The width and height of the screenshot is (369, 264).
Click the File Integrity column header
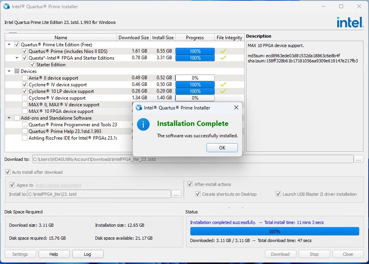229,38
